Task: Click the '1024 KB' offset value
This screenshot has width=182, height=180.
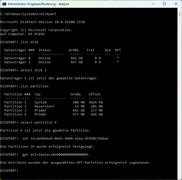Action: [96, 102]
